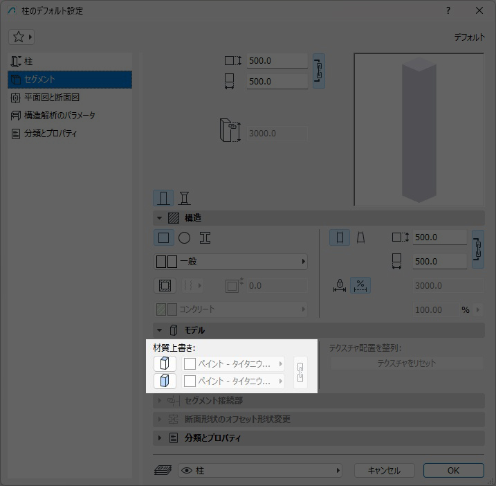
Task: Expand the 分類とプロパティ panel section
Action: click(x=160, y=438)
